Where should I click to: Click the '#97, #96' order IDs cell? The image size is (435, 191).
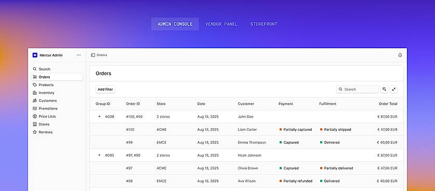(x=133, y=155)
